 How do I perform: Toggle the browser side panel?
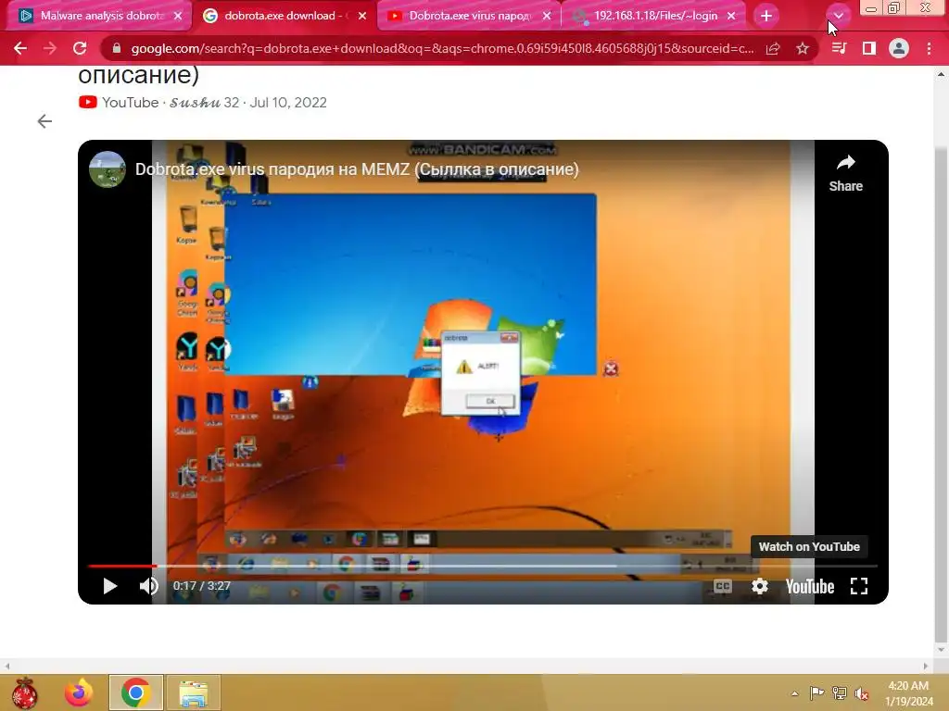pyautogui.click(x=869, y=48)
